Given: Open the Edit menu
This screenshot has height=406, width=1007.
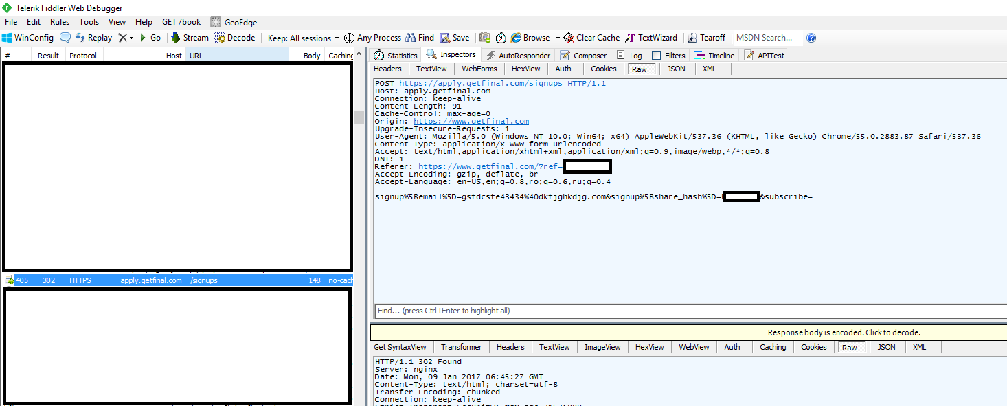Looking at the screenshot, I should pyautogui.click(x=34, y=22).
